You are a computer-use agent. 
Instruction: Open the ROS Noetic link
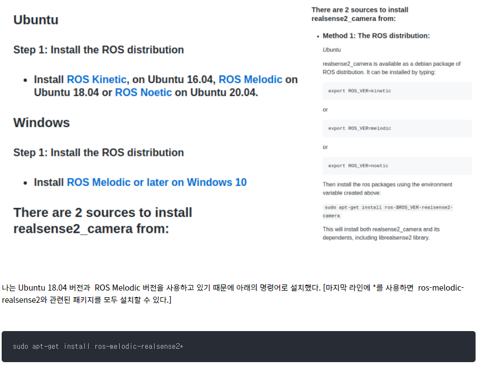[143, 93]
